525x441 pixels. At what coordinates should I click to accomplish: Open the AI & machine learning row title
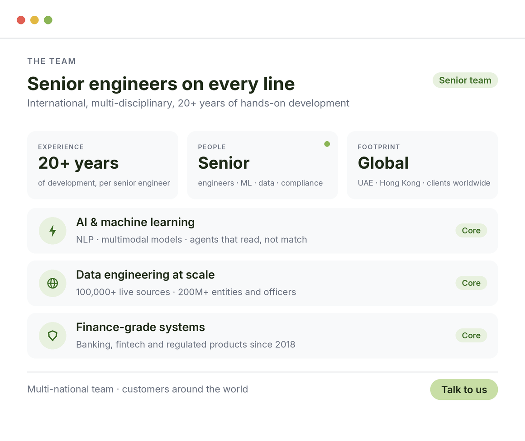coord(135,222)
